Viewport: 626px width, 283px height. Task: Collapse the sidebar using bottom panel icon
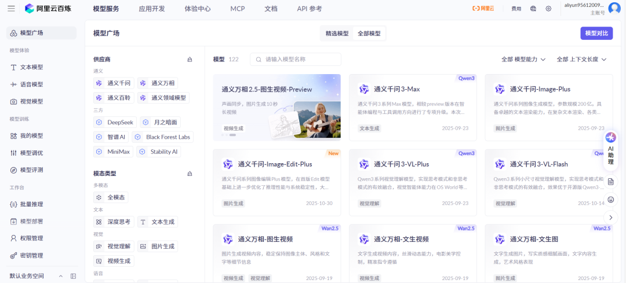(73, 276)
